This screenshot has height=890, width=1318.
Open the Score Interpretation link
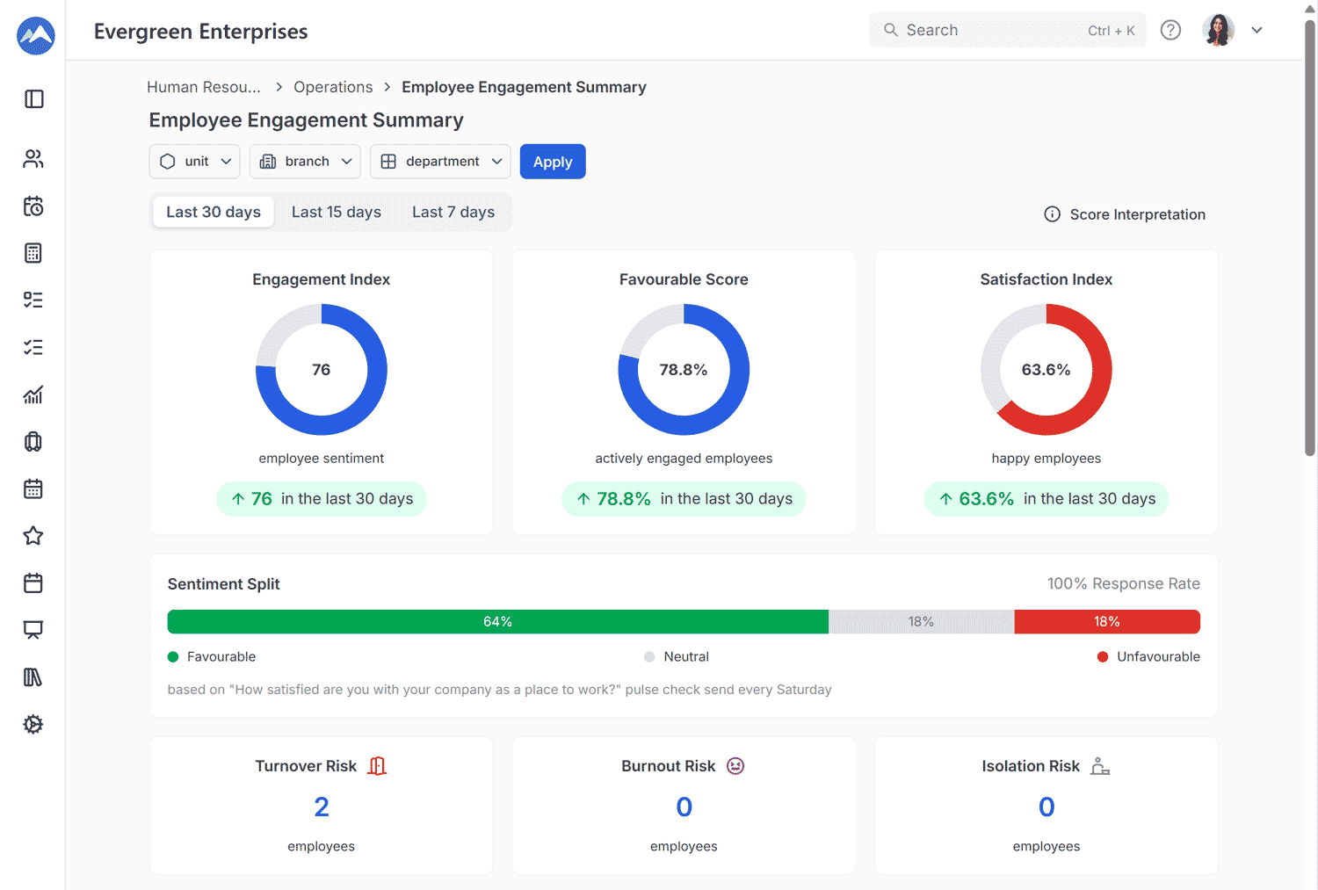[1125, 214]
